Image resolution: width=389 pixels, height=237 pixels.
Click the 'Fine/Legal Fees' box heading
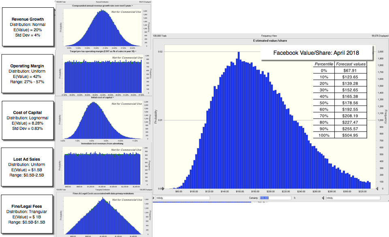(27, 207)
